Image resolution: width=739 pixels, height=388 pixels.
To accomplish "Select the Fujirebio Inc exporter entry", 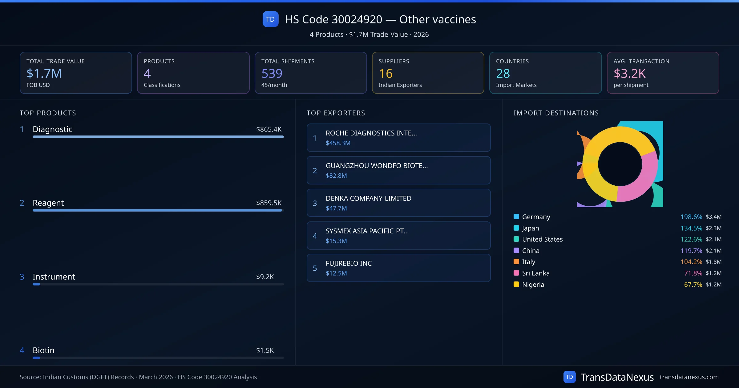I will [x=398, y=268].
